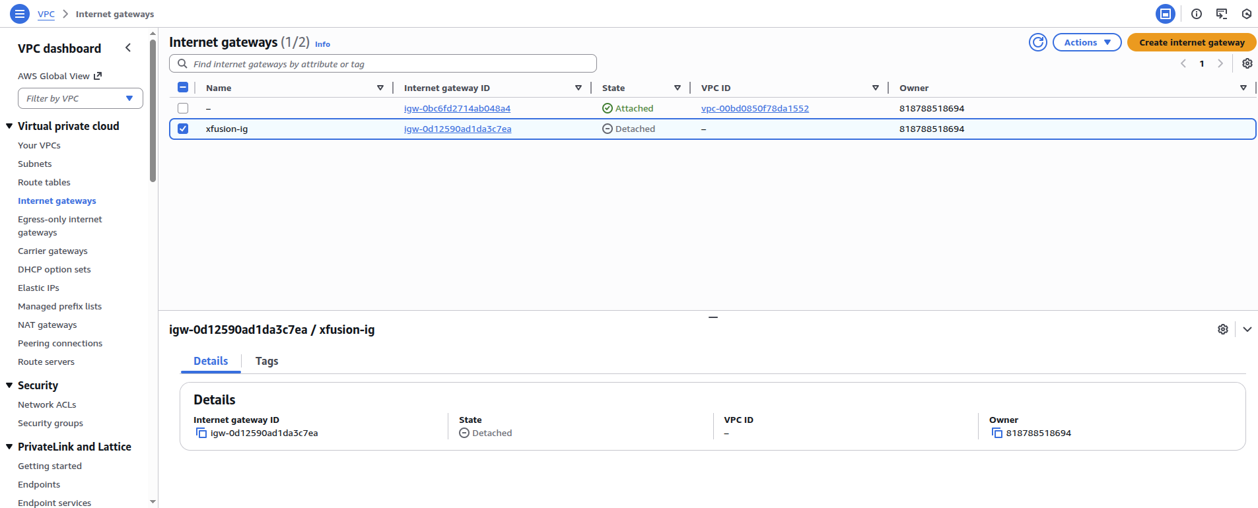Open Egress-only internet gateways

(x=60, y=226)
